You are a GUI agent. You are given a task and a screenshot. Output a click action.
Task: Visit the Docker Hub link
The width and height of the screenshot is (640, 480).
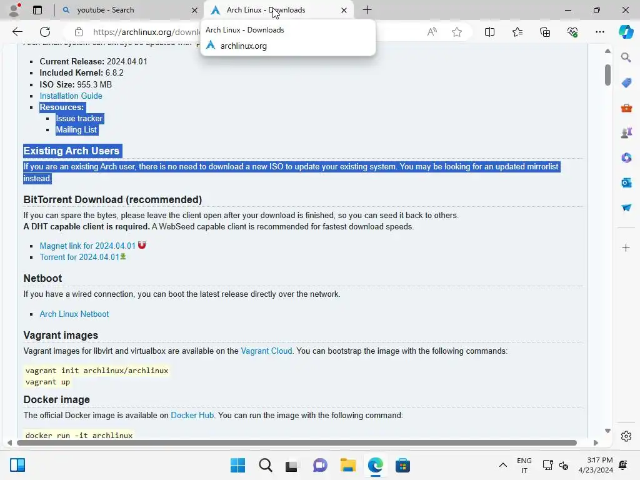coord(192,415)
